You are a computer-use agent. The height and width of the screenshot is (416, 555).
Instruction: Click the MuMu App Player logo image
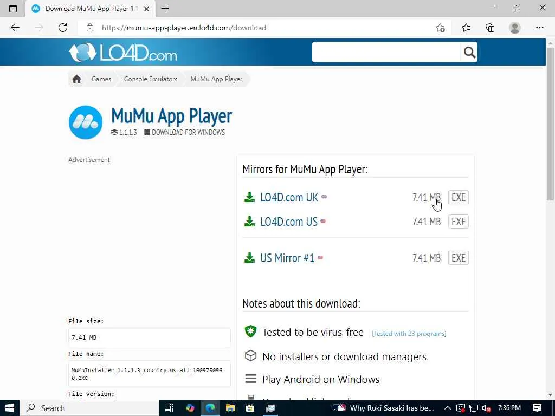coord(86,122)
